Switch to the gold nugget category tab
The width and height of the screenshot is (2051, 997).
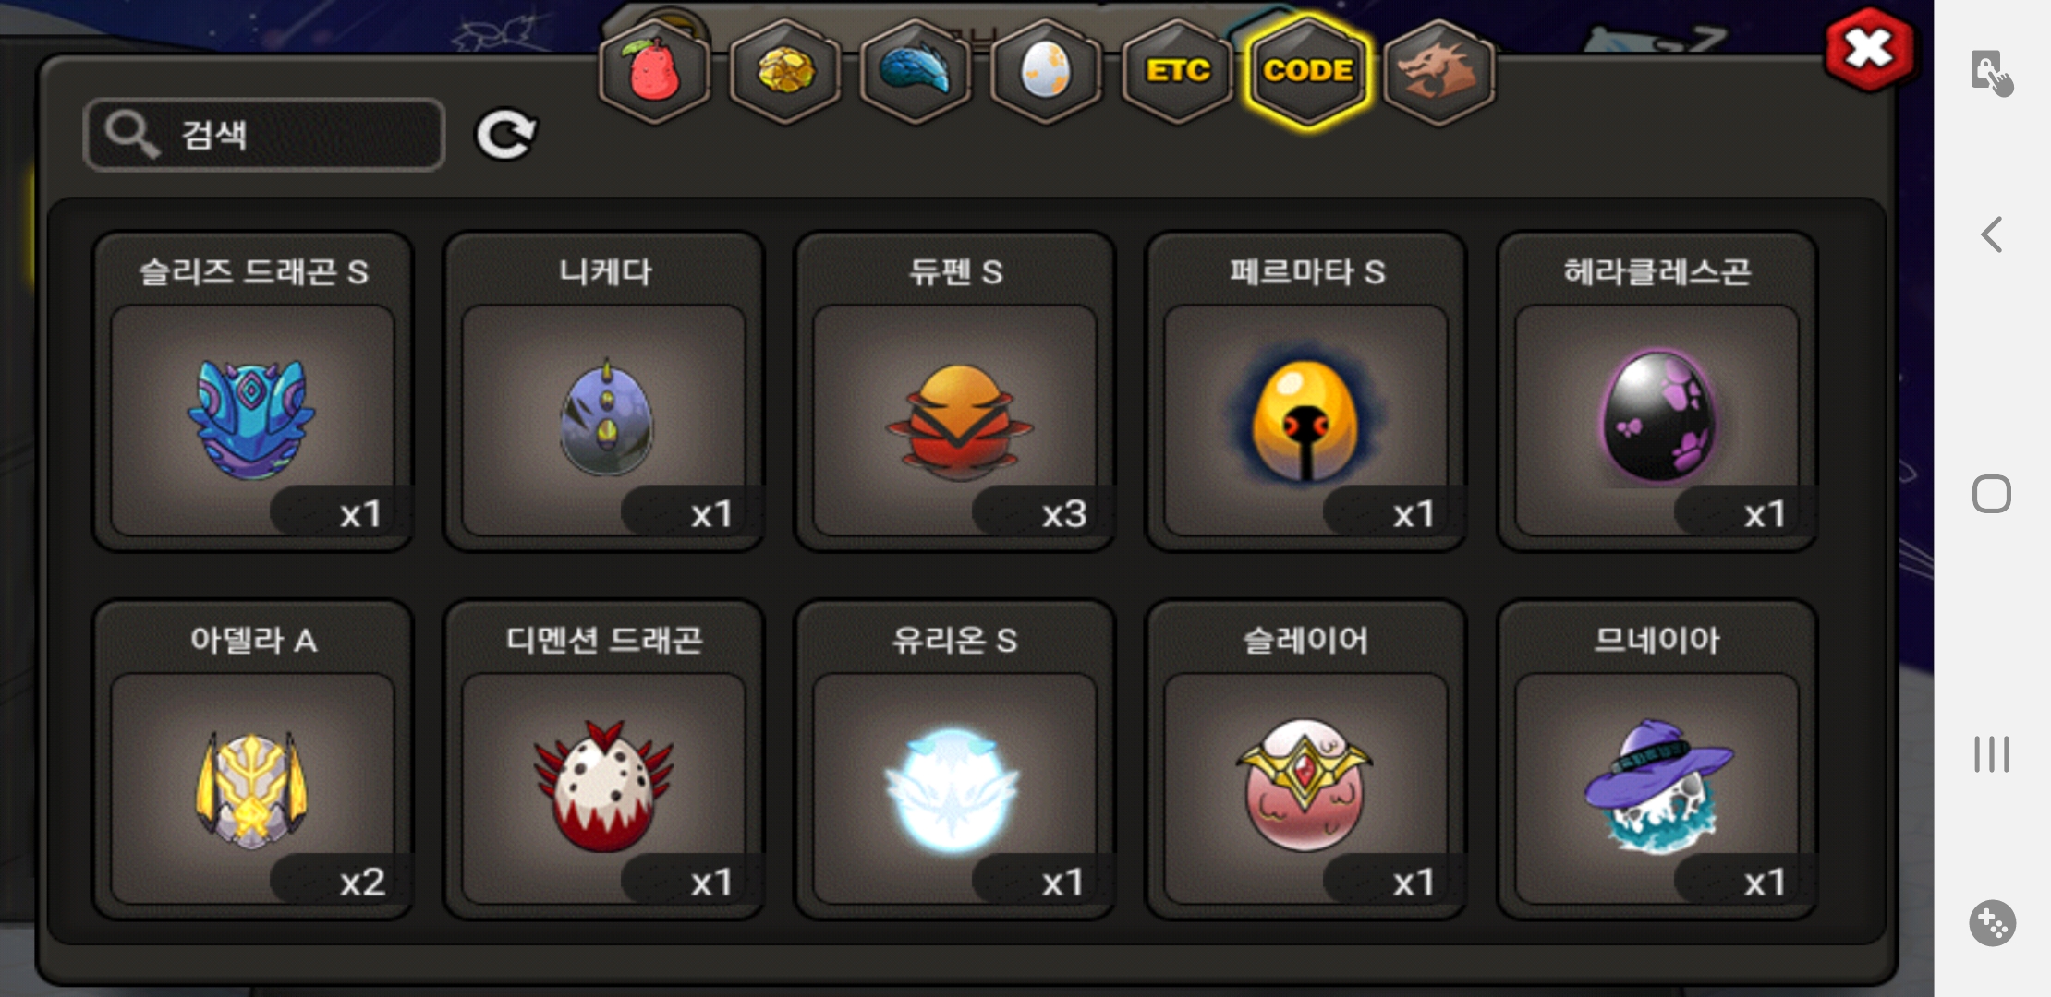pos(785,71)
